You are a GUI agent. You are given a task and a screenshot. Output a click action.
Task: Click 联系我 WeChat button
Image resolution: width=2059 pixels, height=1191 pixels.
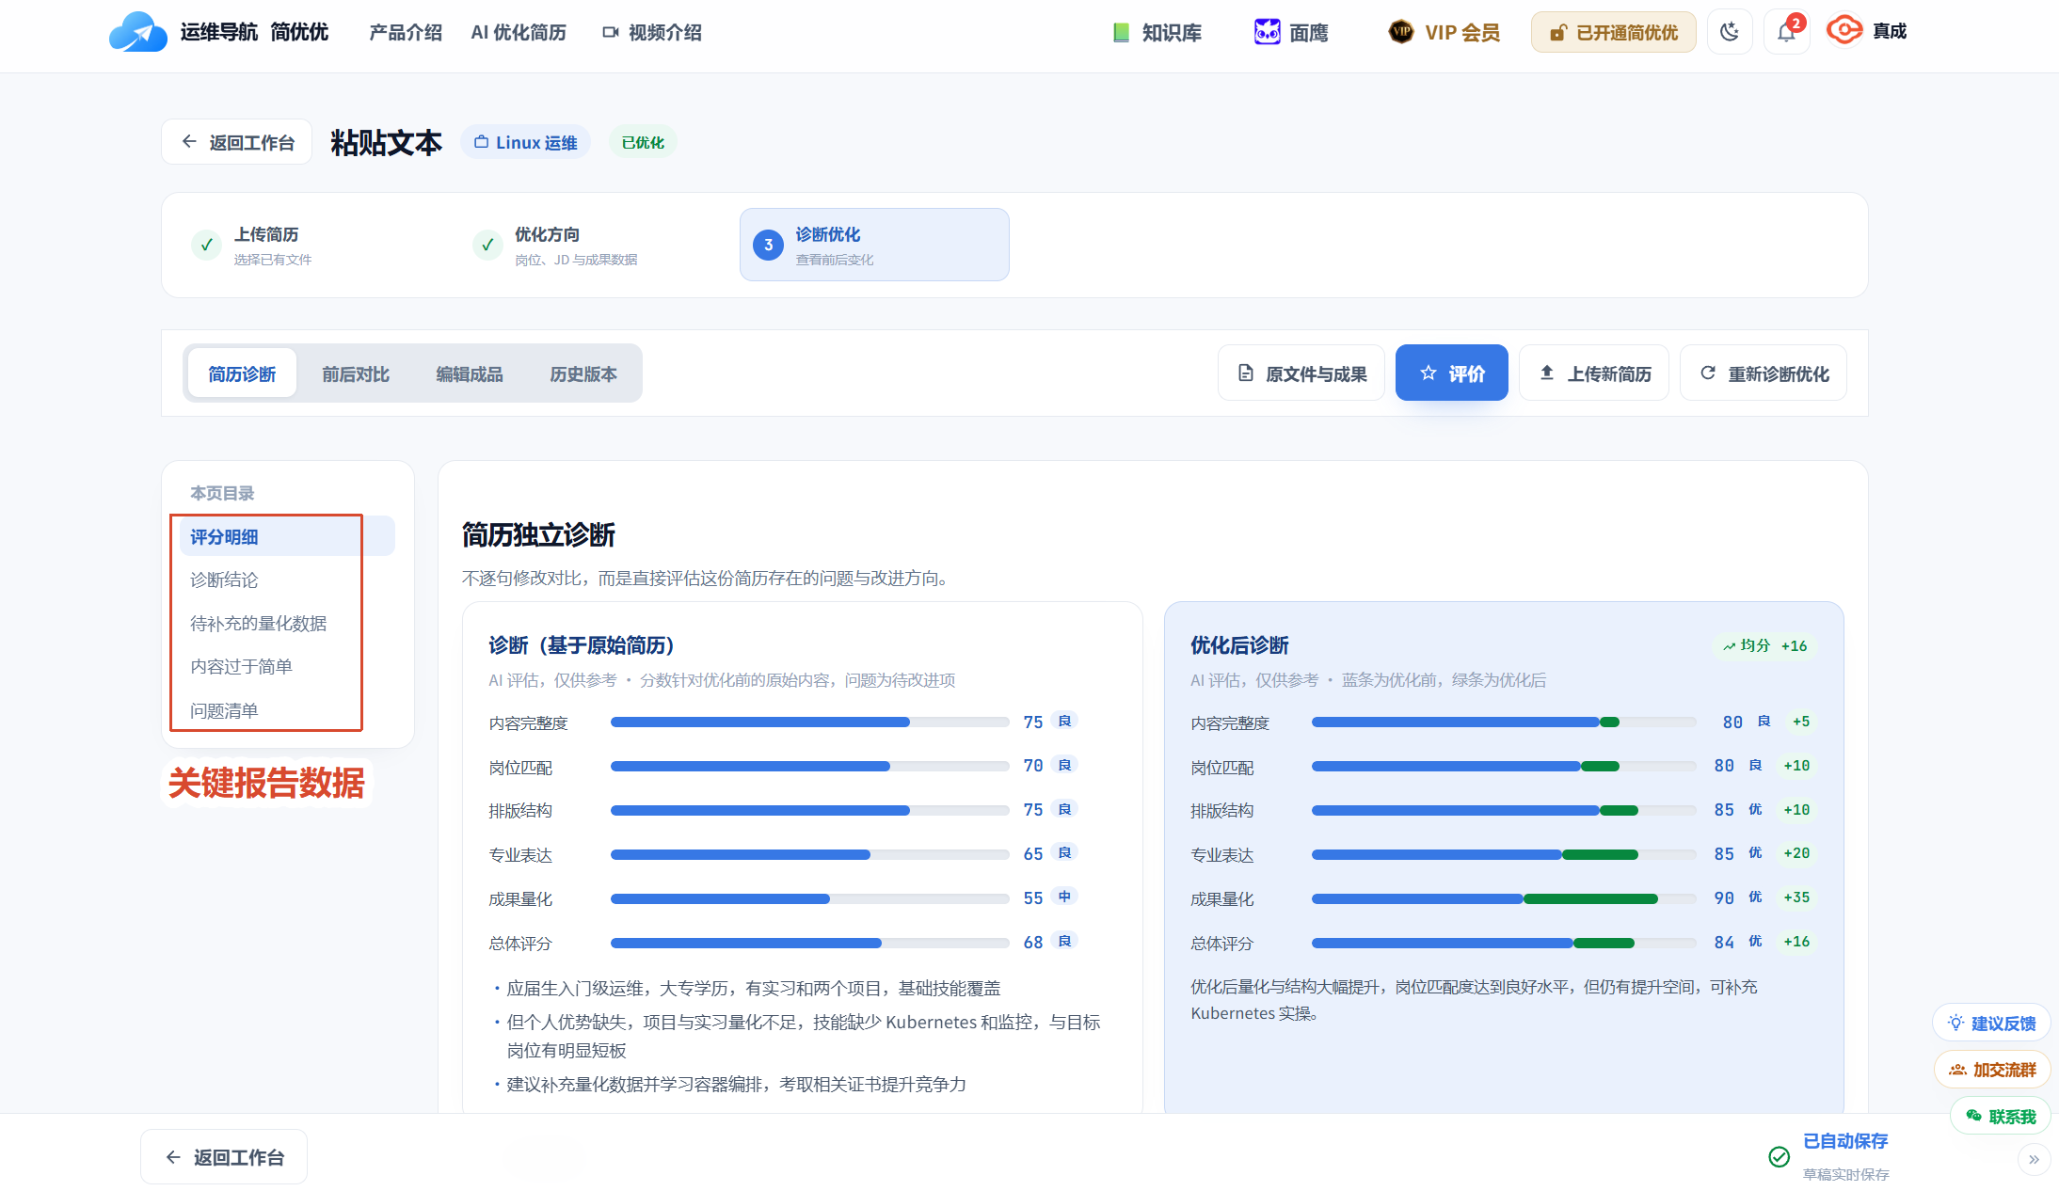coord(2000,1117)
